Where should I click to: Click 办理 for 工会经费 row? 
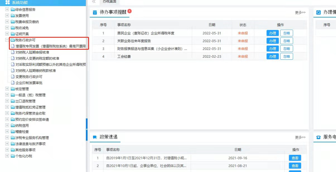click(x=272, y=57)
